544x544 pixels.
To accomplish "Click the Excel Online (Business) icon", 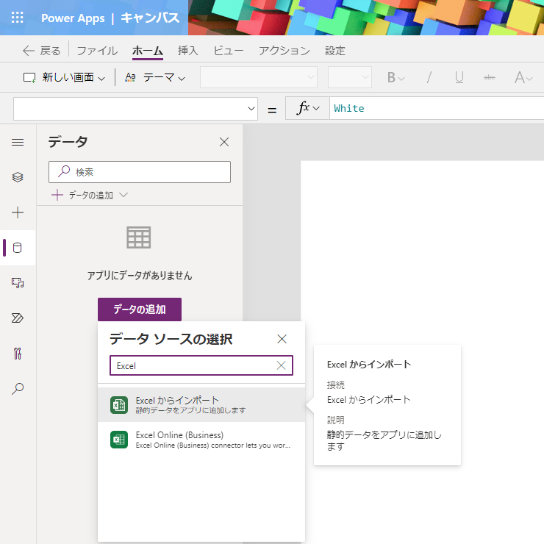I will (x=119, y=440).
